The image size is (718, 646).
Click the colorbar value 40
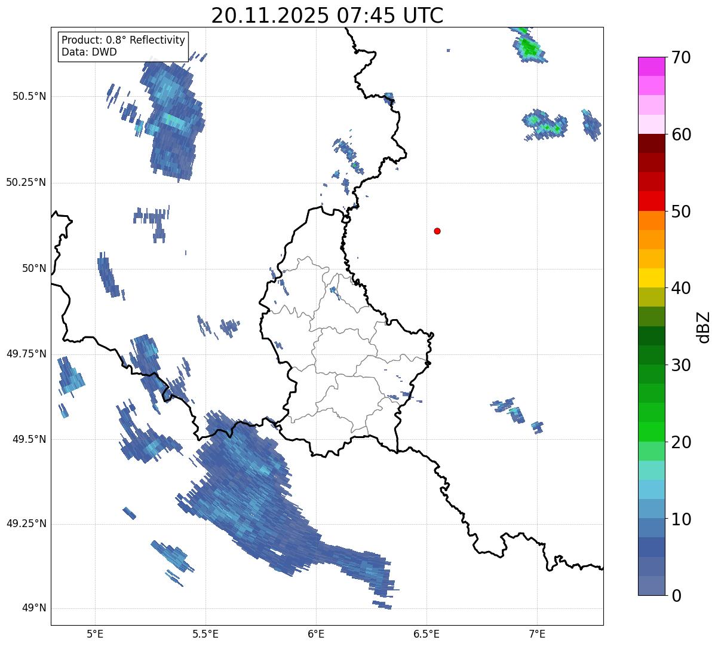pos(682,288)
